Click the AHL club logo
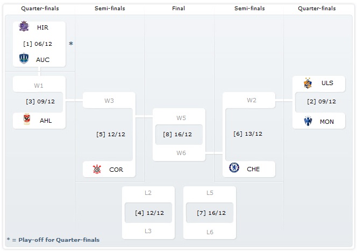The image size is (357, 252). tap(27, 121)
